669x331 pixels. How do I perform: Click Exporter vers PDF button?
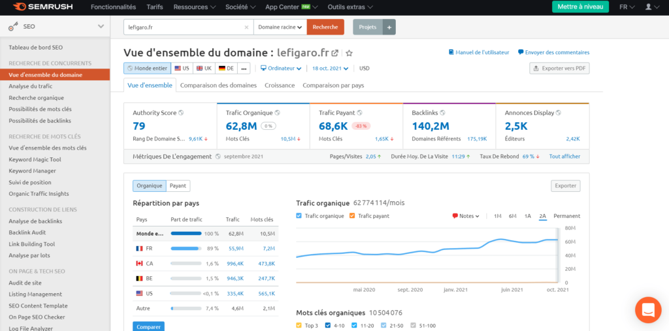pos(559,69)
